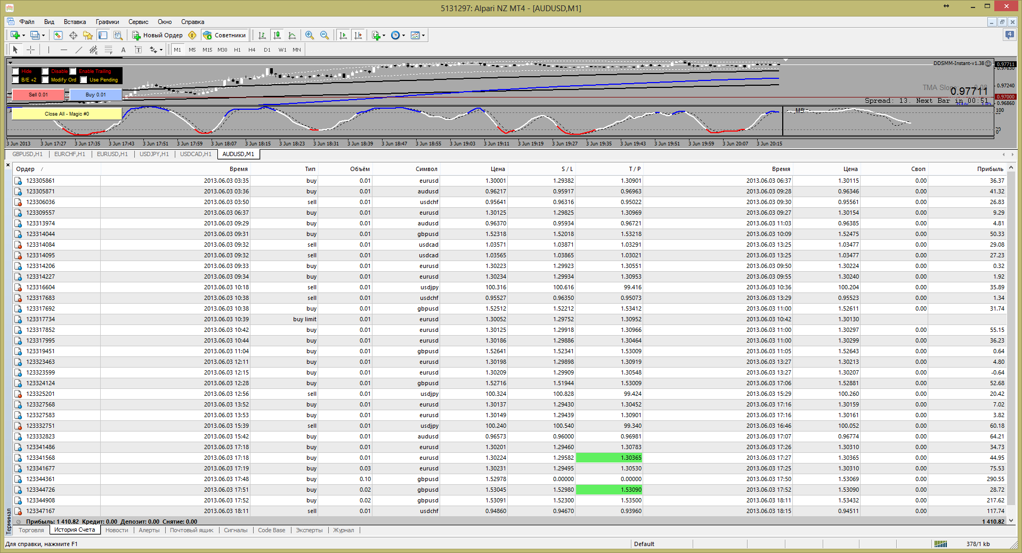Click the Zoom Out magnifier icon
1022x553 pixels.
(325, 35)
